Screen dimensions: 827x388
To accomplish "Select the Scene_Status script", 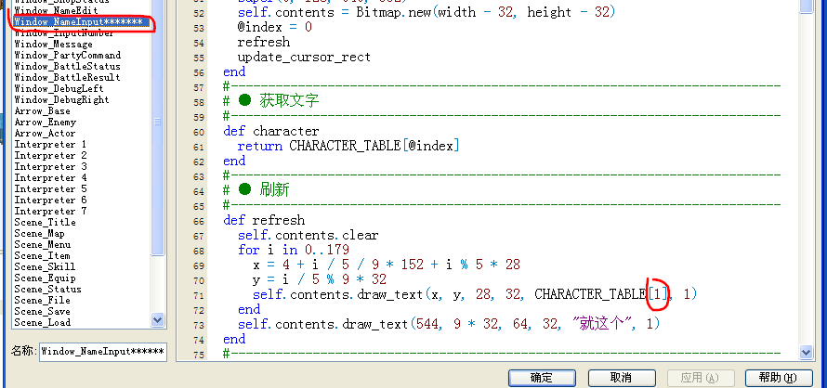I will tap(48, 289).
